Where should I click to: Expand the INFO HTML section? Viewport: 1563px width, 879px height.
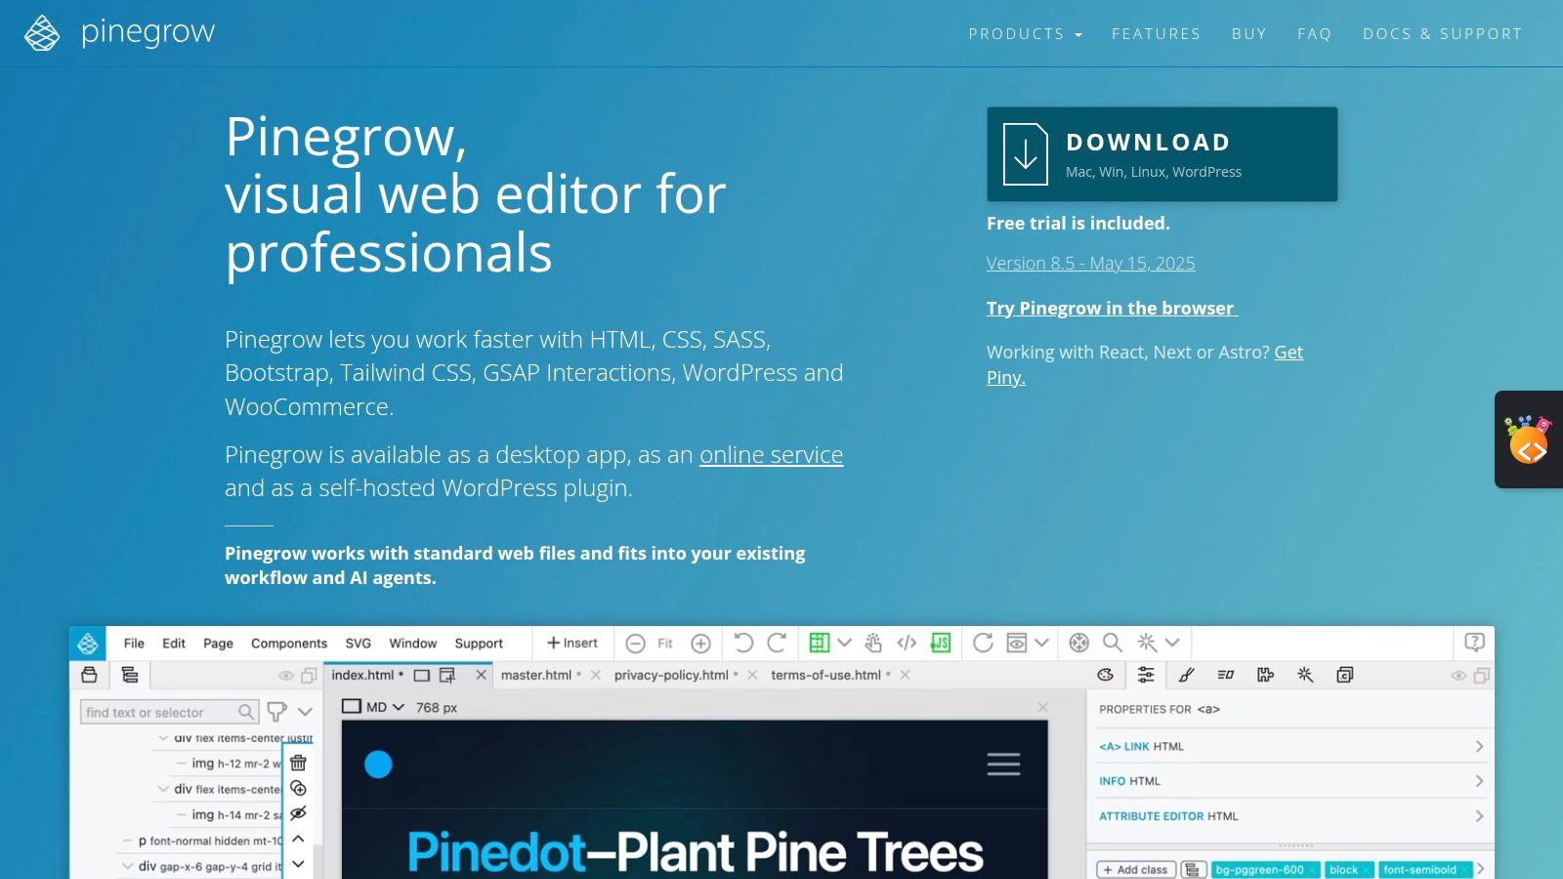(1291, 781)
